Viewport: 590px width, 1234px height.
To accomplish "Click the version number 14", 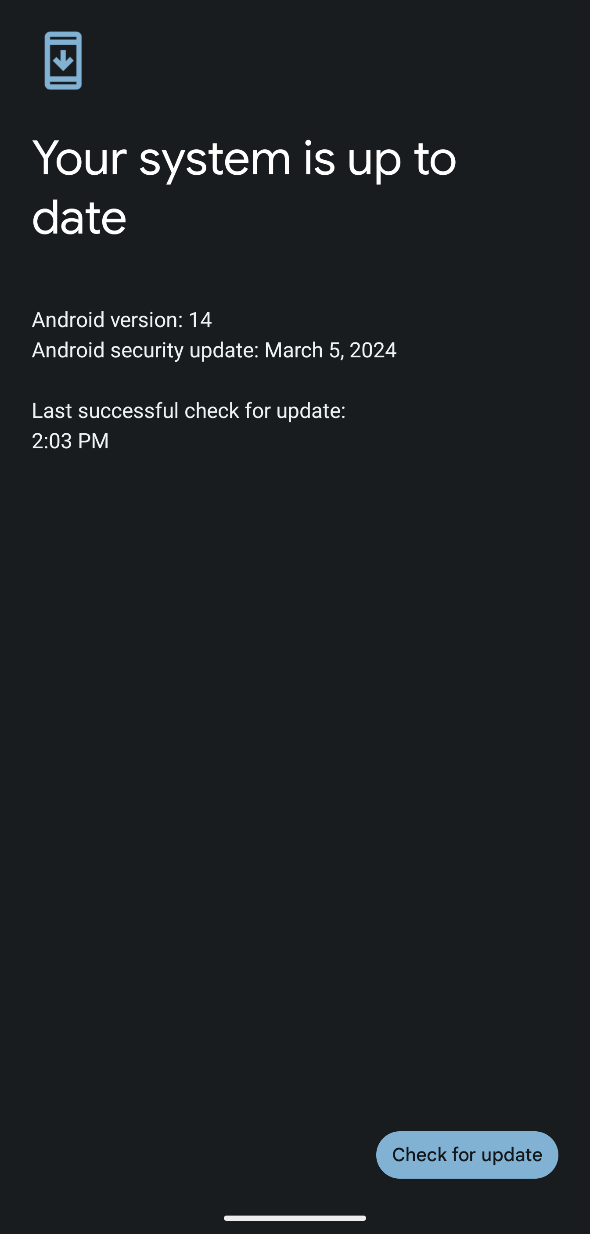I will click(x=200, y=320).
